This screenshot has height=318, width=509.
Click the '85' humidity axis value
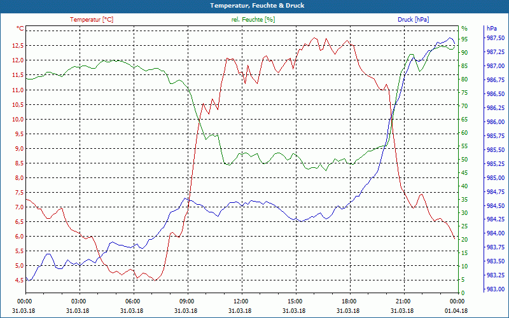(x=464, y=66)
